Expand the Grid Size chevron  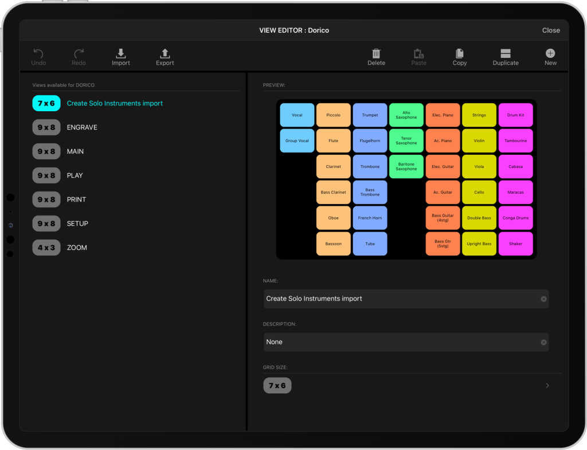[547, 386]
